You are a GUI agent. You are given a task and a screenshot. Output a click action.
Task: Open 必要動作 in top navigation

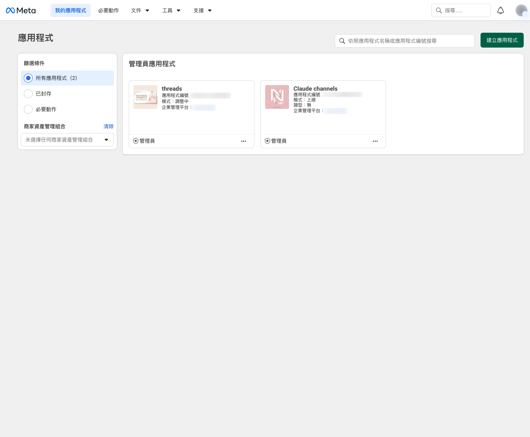click(109, 10)
